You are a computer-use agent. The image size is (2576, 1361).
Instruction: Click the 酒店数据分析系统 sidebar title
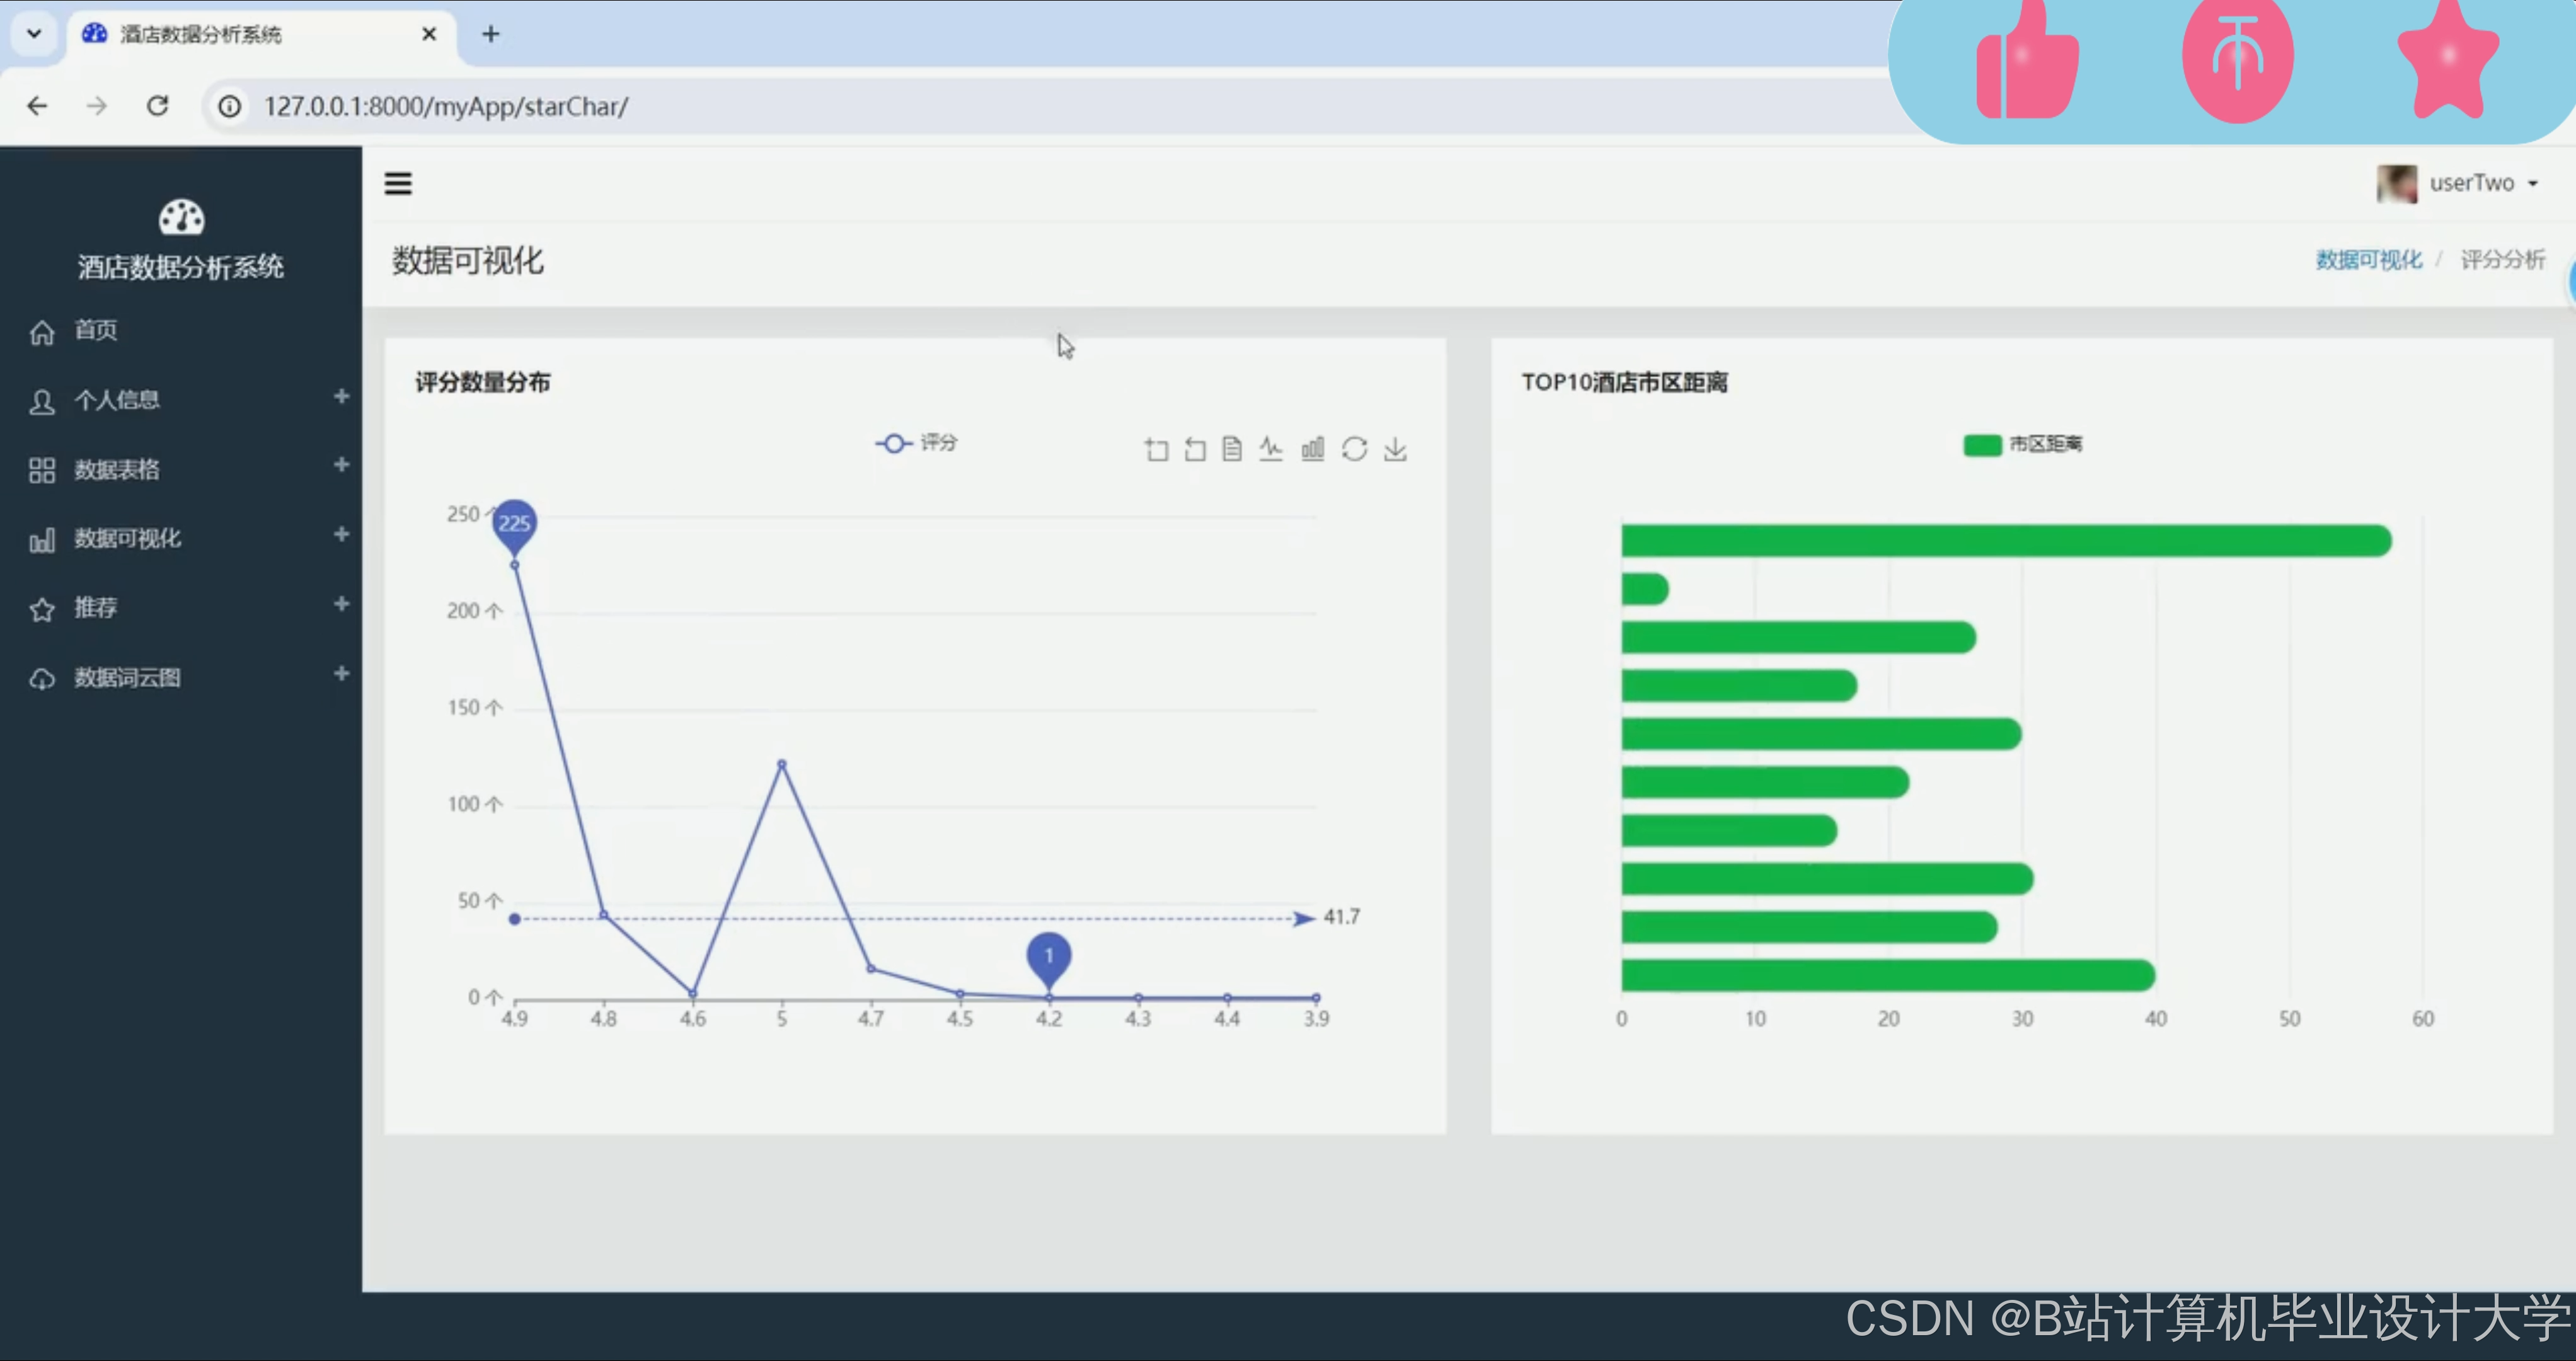pyautogui.click(x=181, y=266)
